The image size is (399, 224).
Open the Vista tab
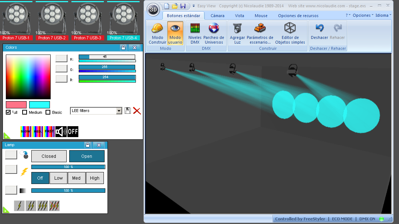[x=239, y=16]
